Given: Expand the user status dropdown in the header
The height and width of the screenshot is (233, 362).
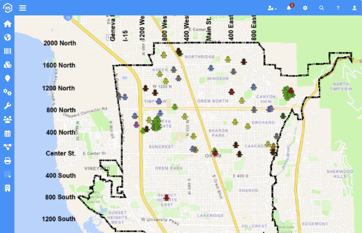Looking at the screenshot, I should (272, 8).
